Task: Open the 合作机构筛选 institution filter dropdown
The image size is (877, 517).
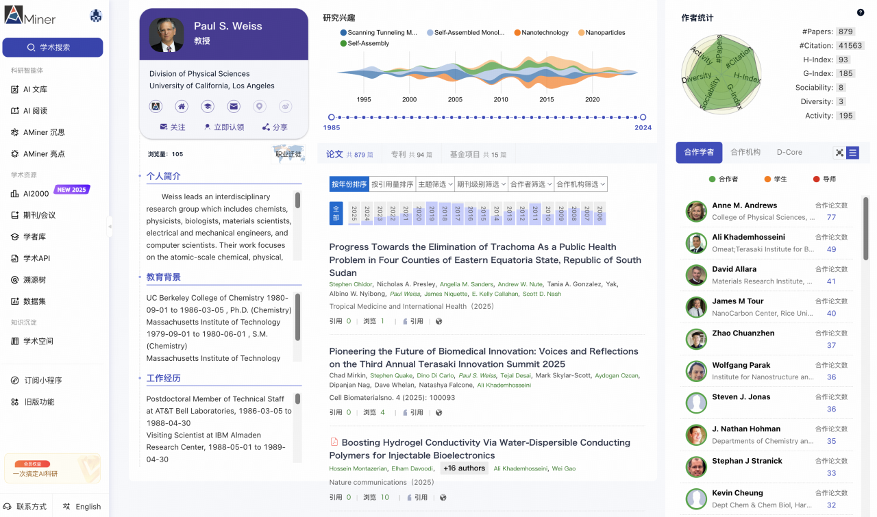Action: click(x=580, y=184)
